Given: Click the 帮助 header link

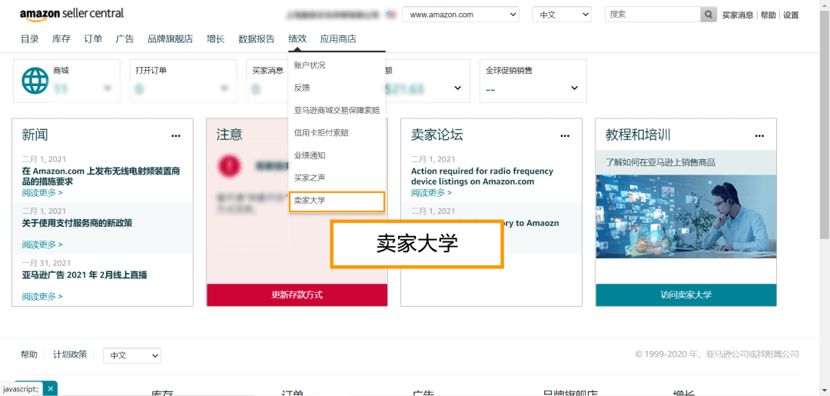Looking at the screenshot, I should [768, 15].
